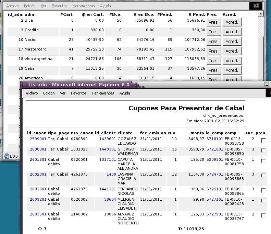271x234 pixels.
Task: Click Pres. button for Nacion
Action: (x=214, y=42)
